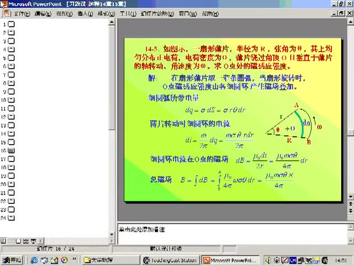The height and width of the screenshot is (266, 354).
Task: Switch to Outline view button
Action: click(11, 241)
